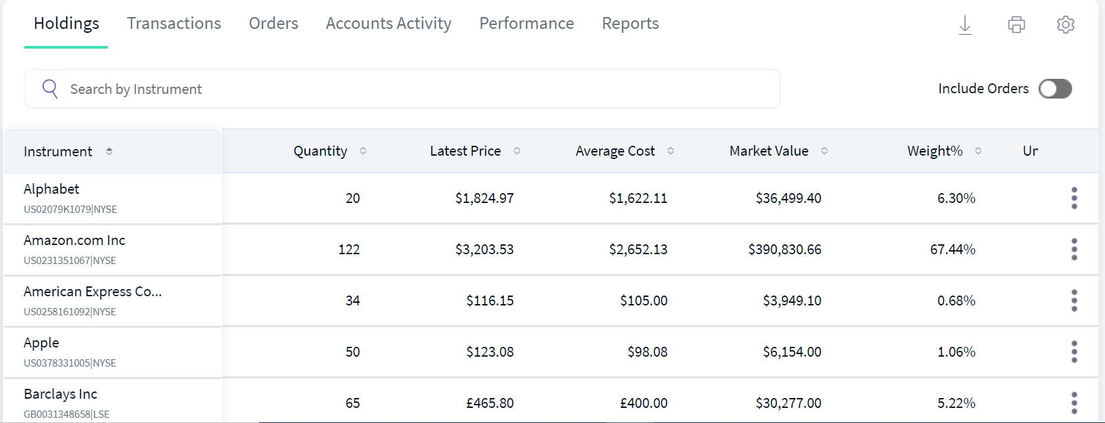Sort by Latest Price using its sort arrows
Image resolution: width=1105 pixels, height=423 pixels.
point(517,151)
